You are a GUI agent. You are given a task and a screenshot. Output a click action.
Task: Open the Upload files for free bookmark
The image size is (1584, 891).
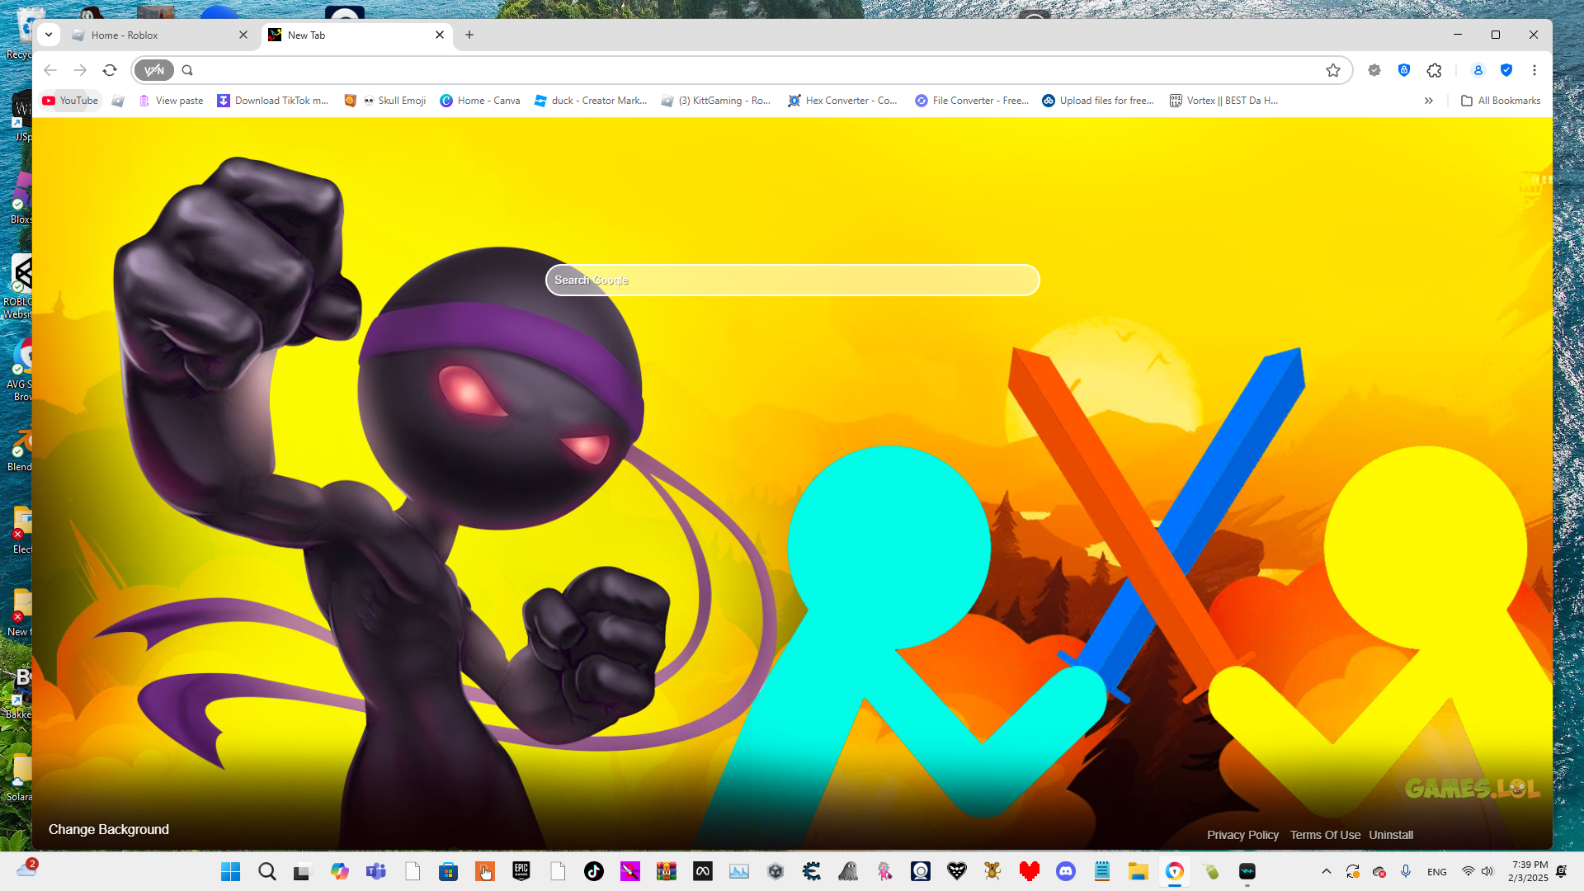[1098, 101]
